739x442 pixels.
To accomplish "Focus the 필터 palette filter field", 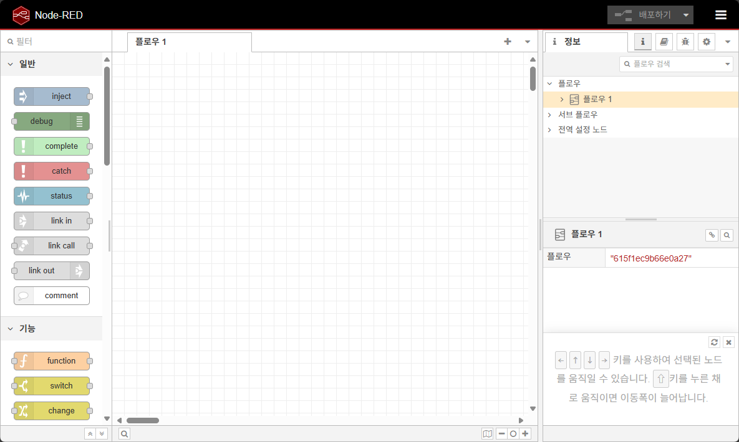I will click(57, 42).
